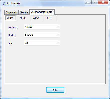The width and height of the screenshot is (110, 99).
Task: Click the Modus label
Action: [x=12, y=35]
